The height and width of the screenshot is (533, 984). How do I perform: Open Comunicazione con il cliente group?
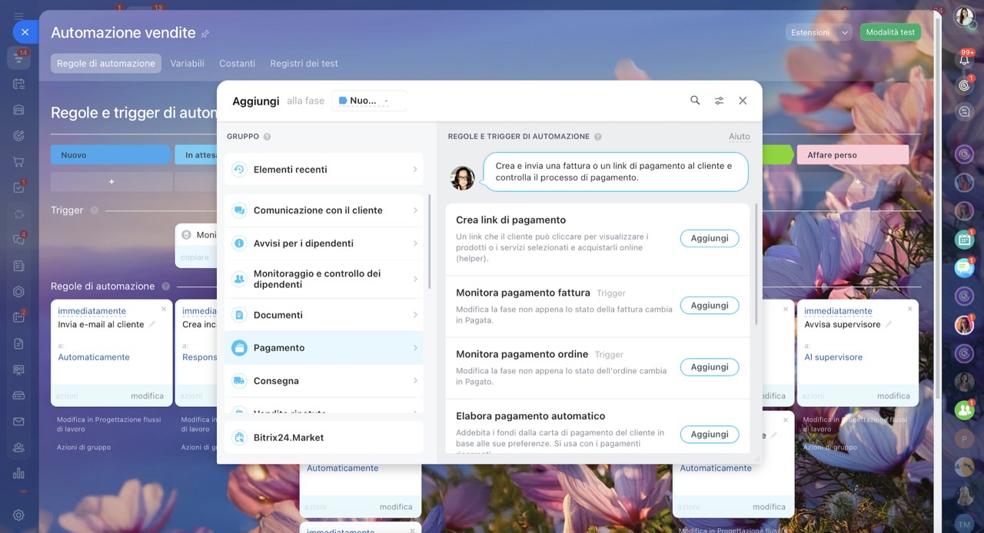pyautogui.click(x=324, y=210)
